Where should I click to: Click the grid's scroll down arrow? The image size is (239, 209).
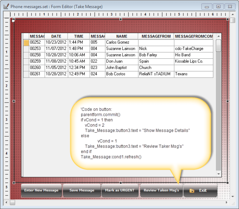218,174
